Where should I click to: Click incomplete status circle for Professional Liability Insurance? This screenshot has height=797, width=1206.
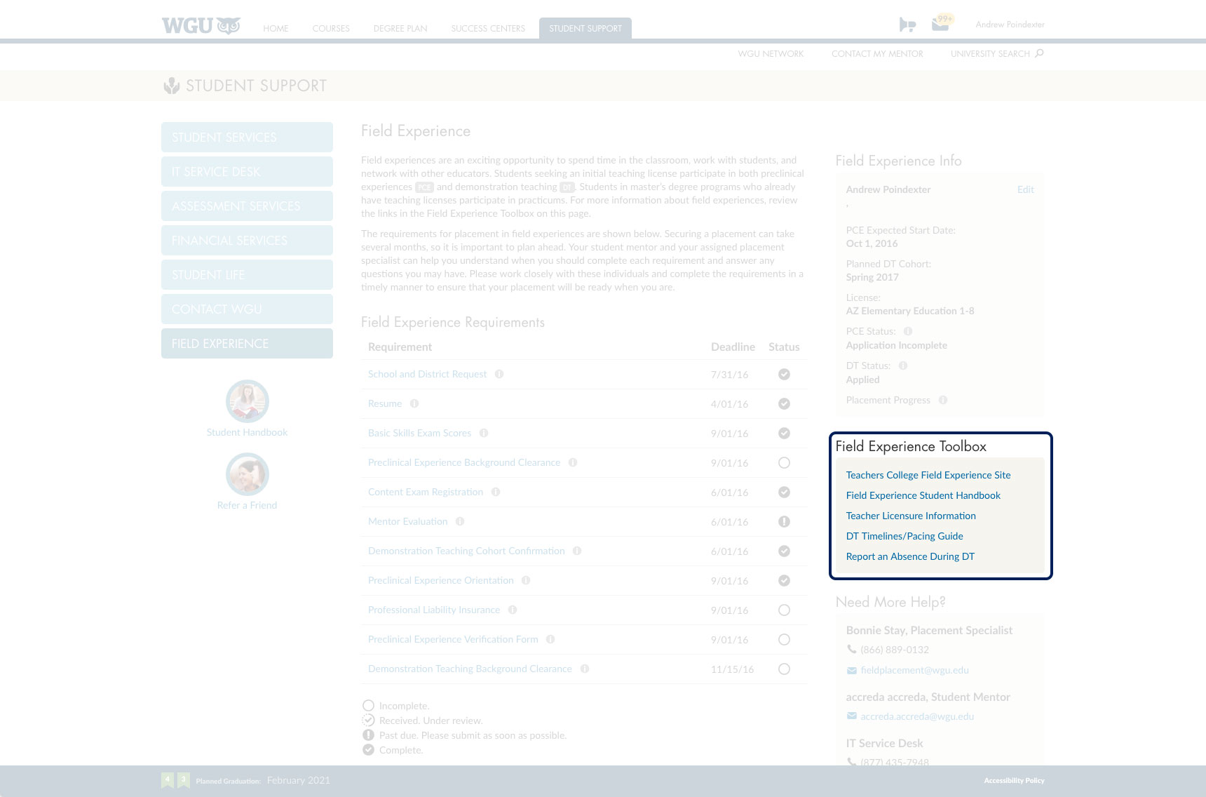click(784, 610)
